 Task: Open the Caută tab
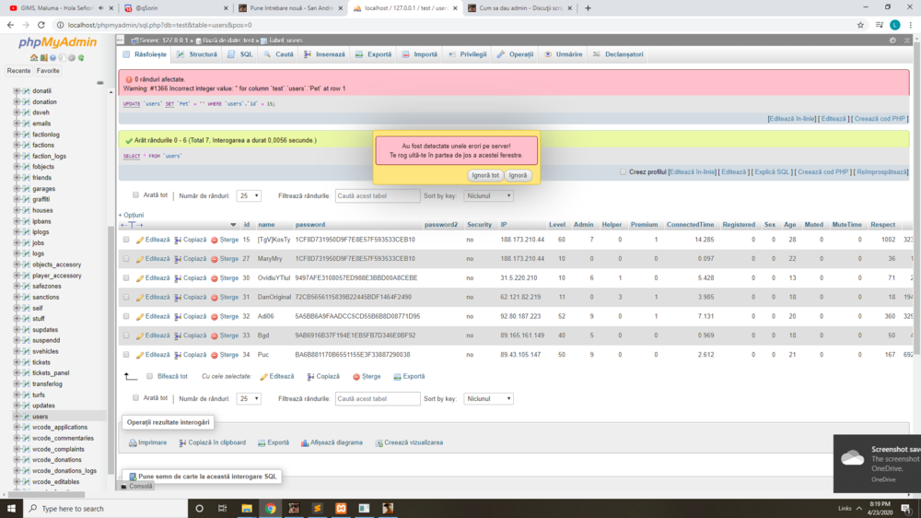click(x=278, y=54)
